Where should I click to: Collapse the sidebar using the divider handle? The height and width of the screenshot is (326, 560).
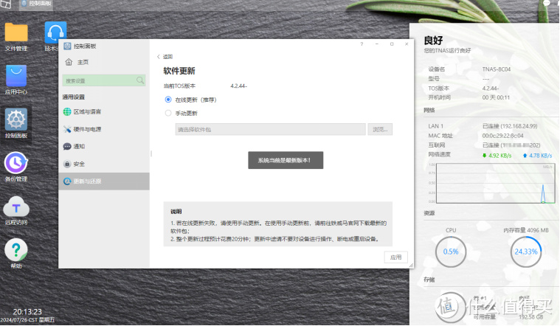coord(151,154)
